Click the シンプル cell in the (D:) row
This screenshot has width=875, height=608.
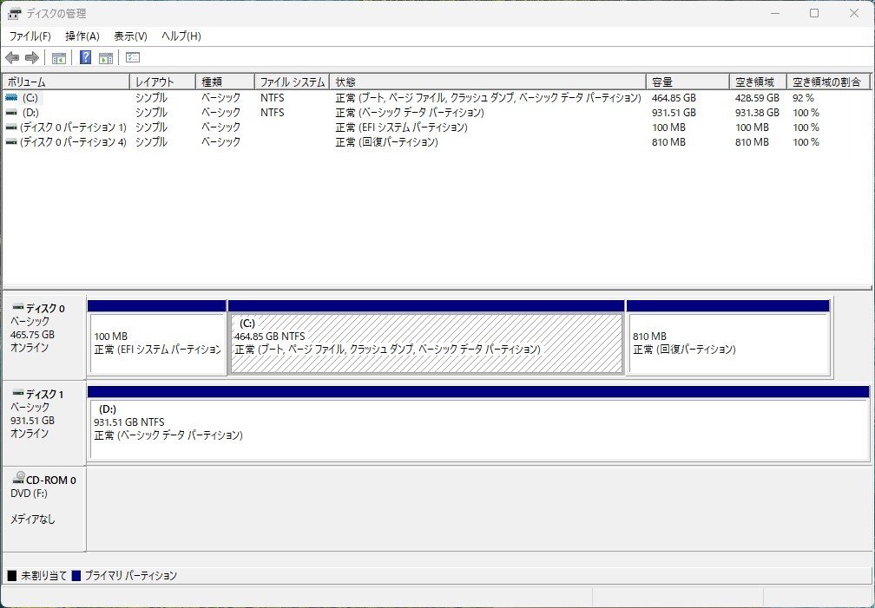(151, 112)
